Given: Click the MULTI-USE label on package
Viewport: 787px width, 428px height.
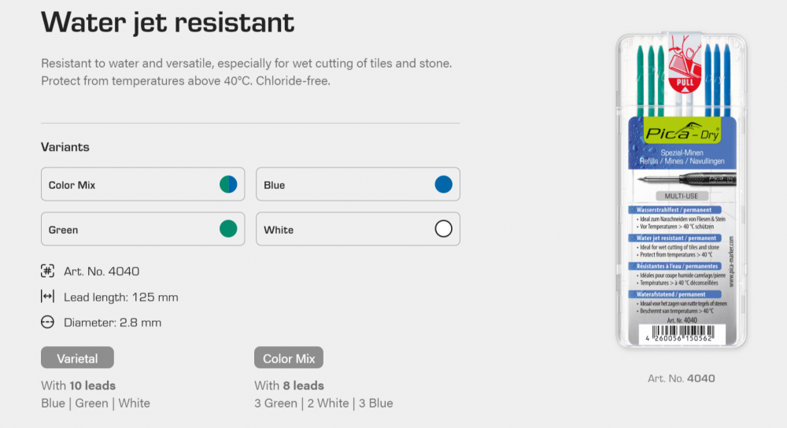Looking at the screenshot, I should 681,196.
